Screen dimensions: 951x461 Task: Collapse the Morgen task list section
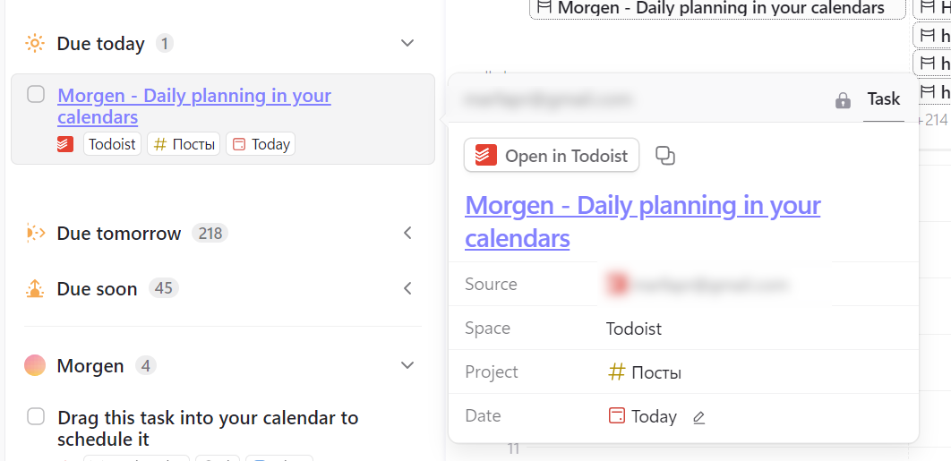pos(407,365)
